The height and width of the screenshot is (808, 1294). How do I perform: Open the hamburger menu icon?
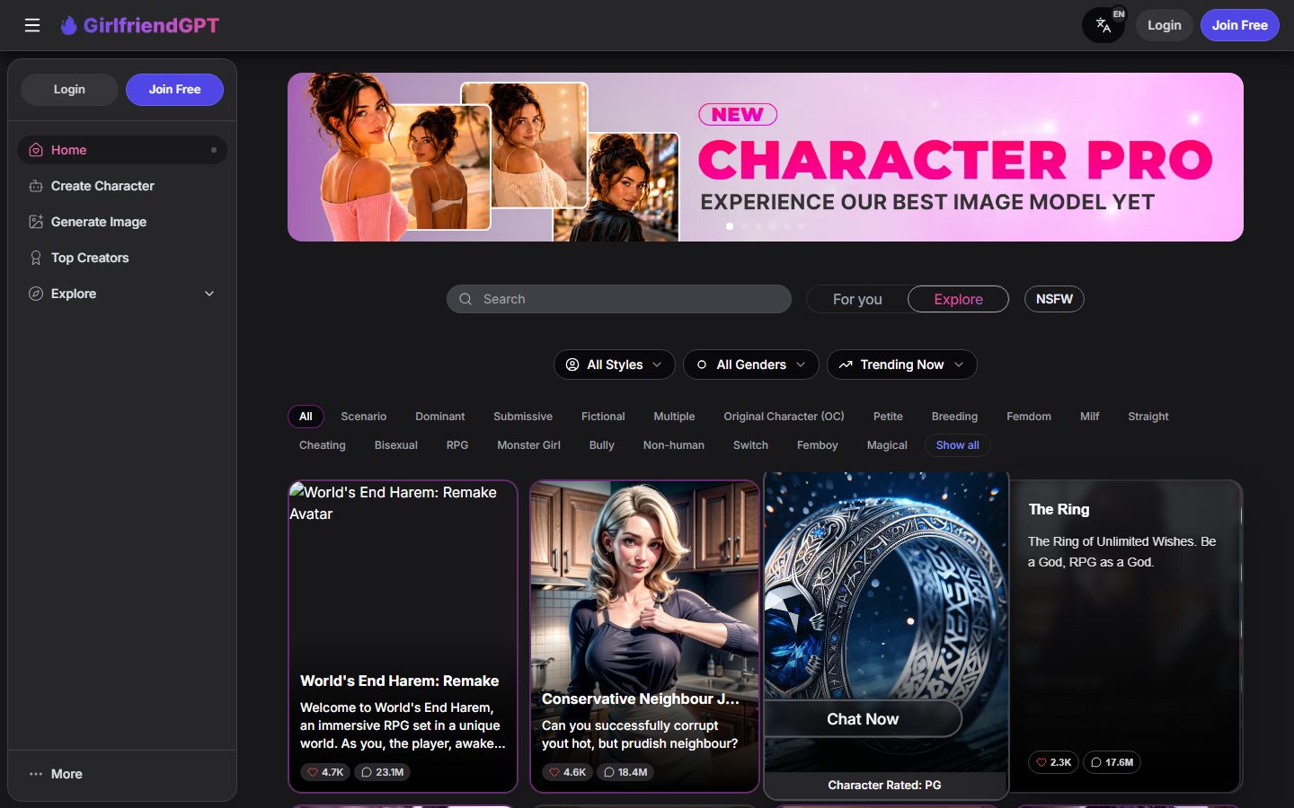(x=32, y=25)
